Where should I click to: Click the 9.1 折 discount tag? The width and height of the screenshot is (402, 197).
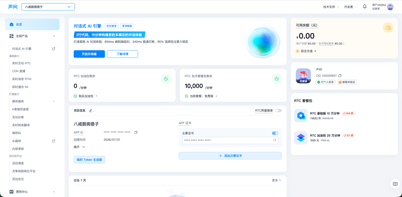pos(349,136)
